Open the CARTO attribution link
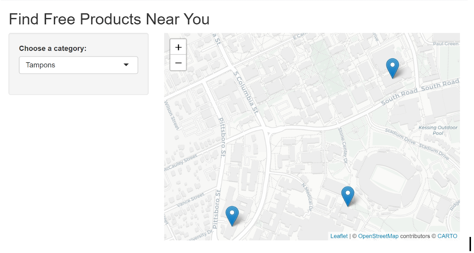The image size is (474, 253). point(447,236)
